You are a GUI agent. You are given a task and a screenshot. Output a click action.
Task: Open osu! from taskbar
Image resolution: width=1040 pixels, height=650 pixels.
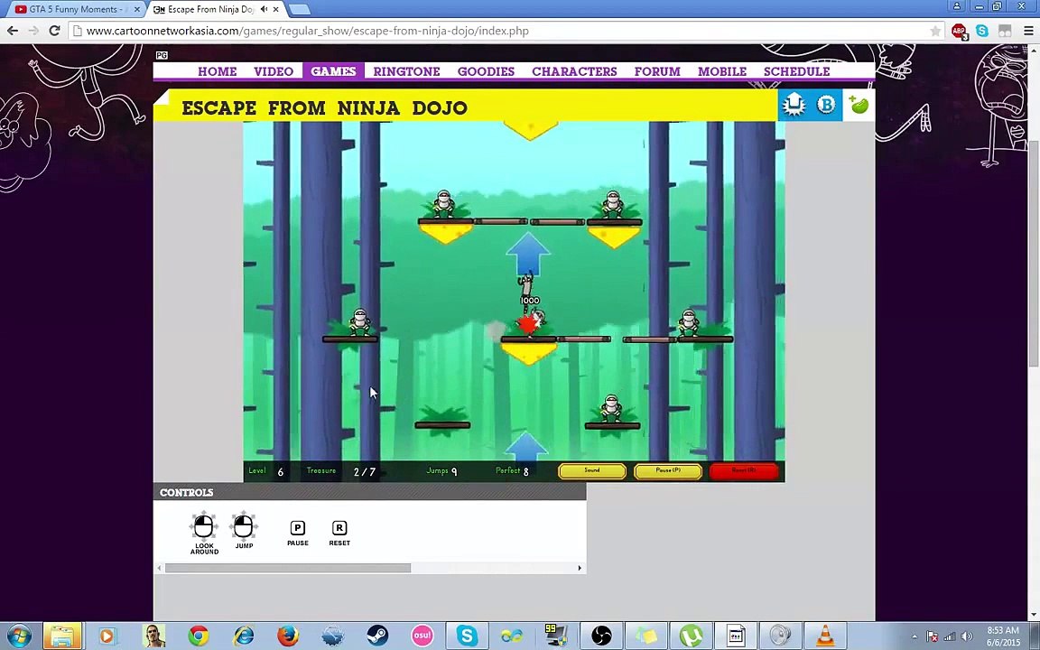pos(422,636)
